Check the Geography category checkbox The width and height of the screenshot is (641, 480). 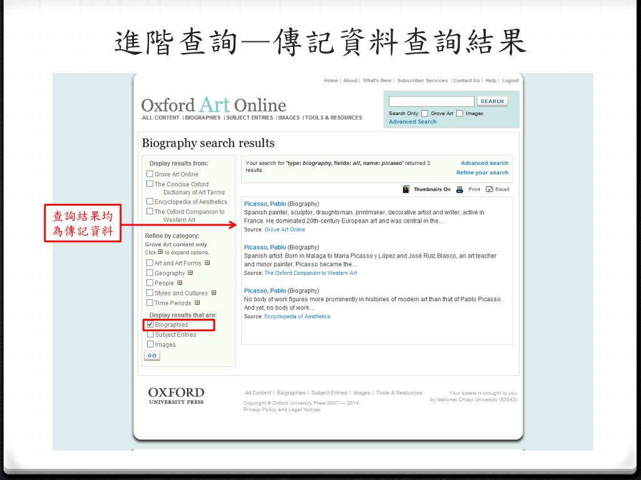point(150,272)
